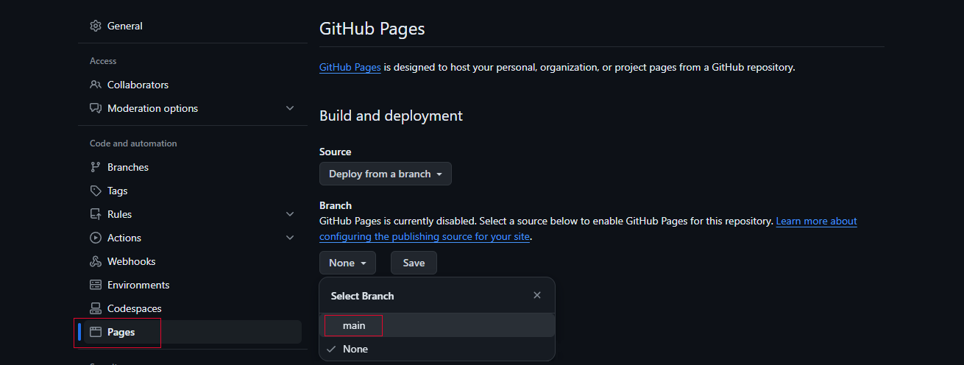Click the Codespaces icon in sidebar
Screen dimensions: 964x365
pos(96,308)
